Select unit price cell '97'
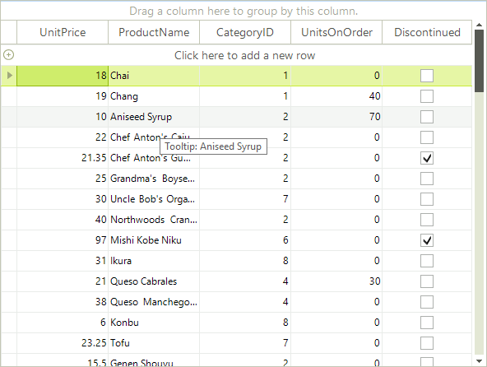Image resolution: width=487 pixels, height=367 pixels. [63, 240]
